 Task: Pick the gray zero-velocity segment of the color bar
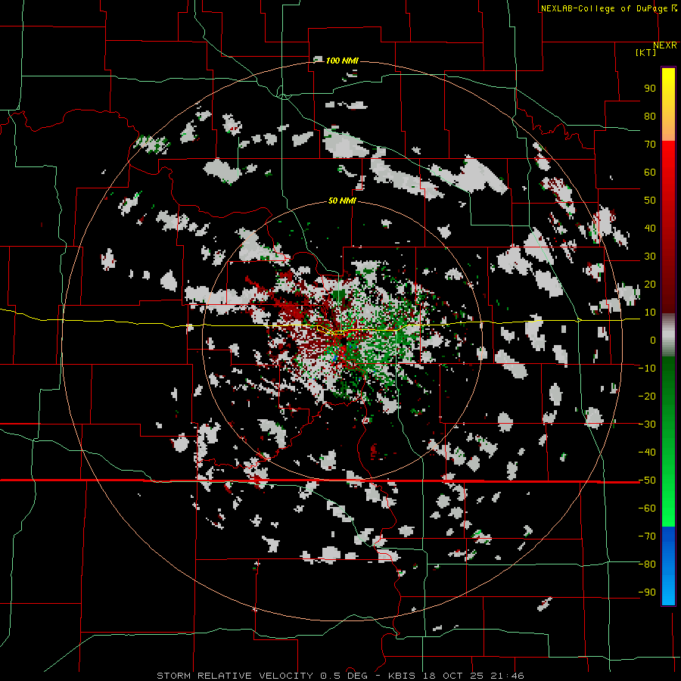[668, 335]
